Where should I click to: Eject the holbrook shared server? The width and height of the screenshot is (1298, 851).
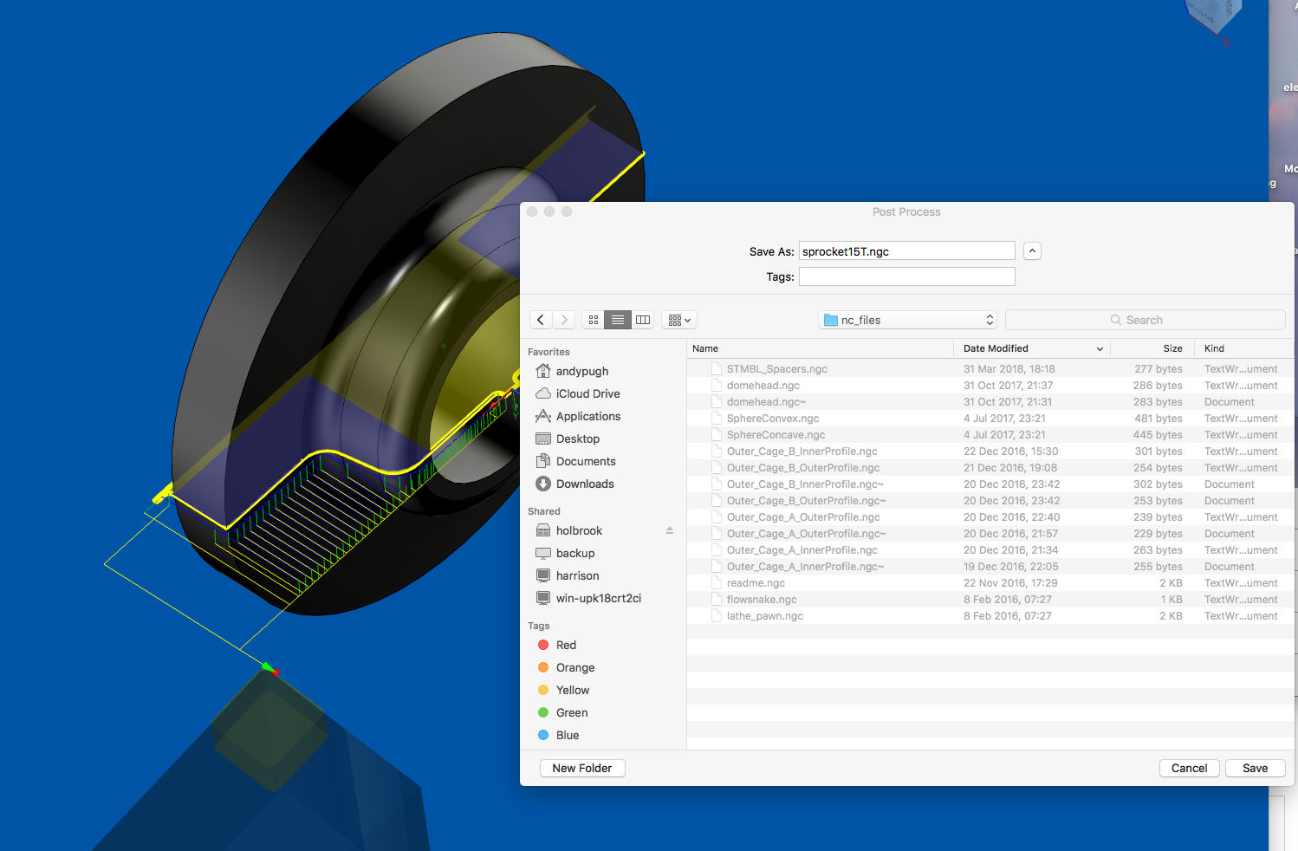[x=670, y=530]
